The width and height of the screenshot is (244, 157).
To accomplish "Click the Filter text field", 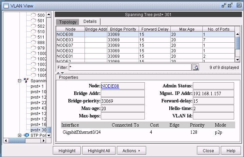I will (129, 67).
